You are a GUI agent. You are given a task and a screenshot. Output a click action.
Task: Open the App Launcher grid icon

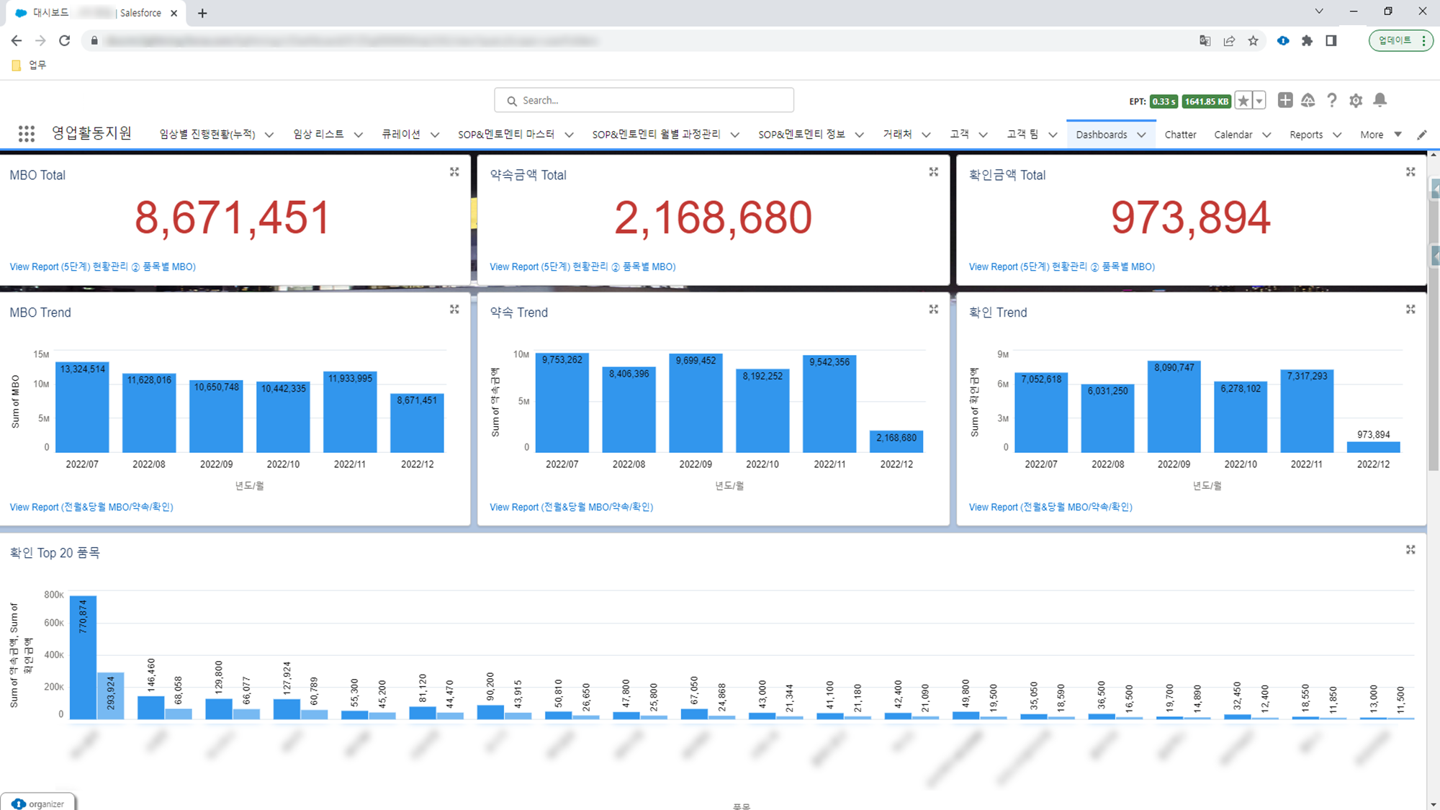pos(27,134)
